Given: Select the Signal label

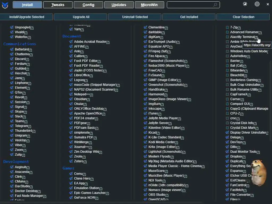Looking at the screenshot, I should click(x=19, y=107).
